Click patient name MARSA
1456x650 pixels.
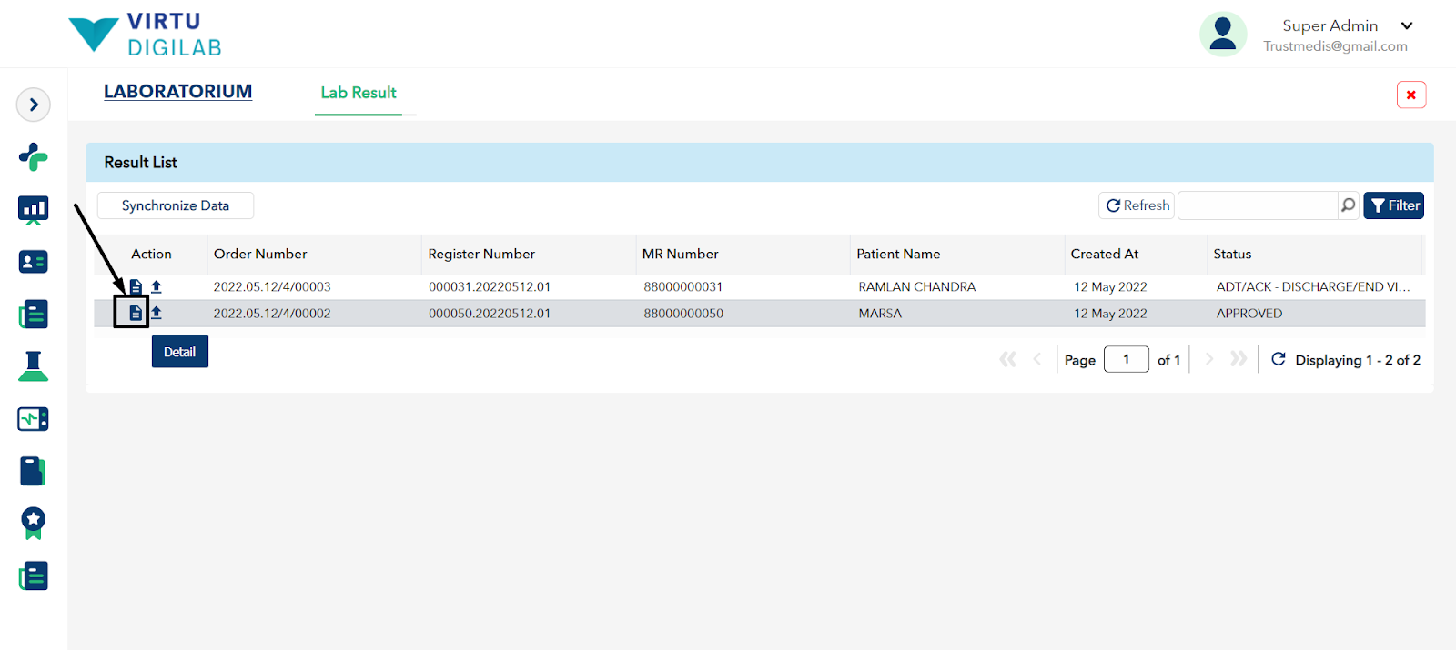tap(880, 314)
